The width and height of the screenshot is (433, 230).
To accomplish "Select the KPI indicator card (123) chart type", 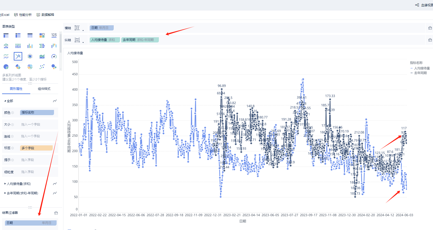I will point(54,35).
